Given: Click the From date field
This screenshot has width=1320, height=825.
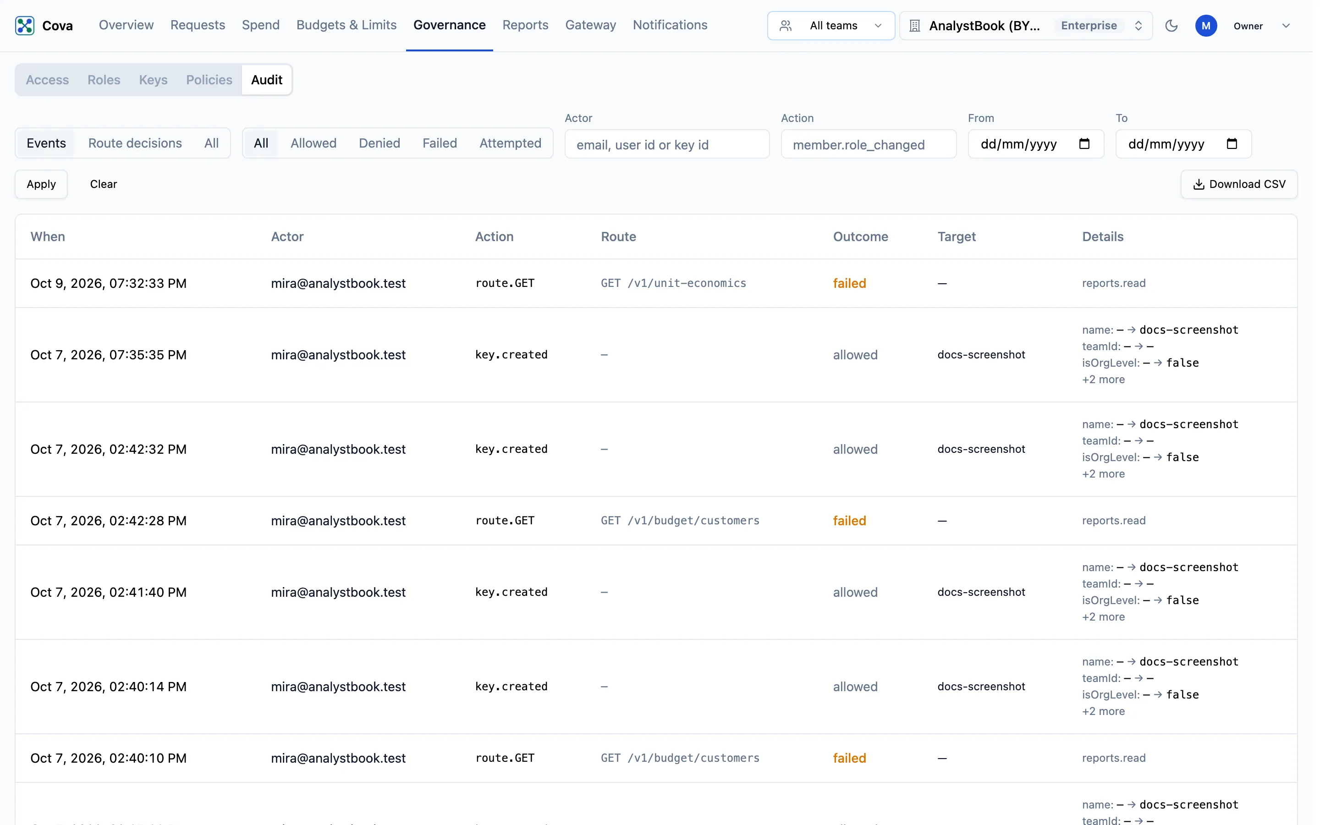Looking at the screenshot, I should (1036, 144).
